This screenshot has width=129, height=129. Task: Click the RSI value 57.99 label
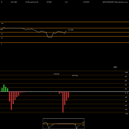click(71, 30)
